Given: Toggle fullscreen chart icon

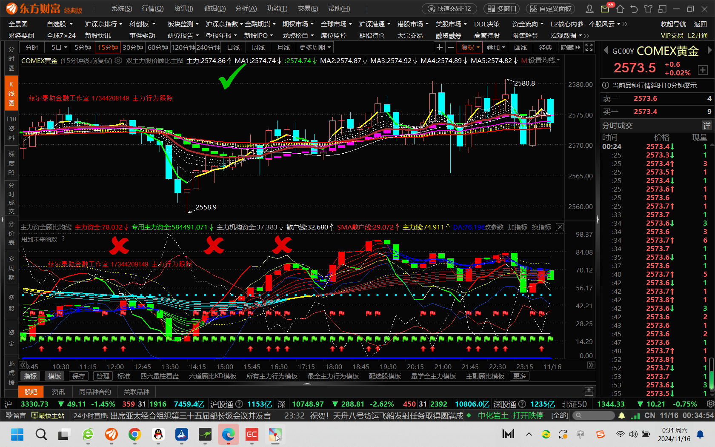Looking at the screenshot, I should coord(589,47).
